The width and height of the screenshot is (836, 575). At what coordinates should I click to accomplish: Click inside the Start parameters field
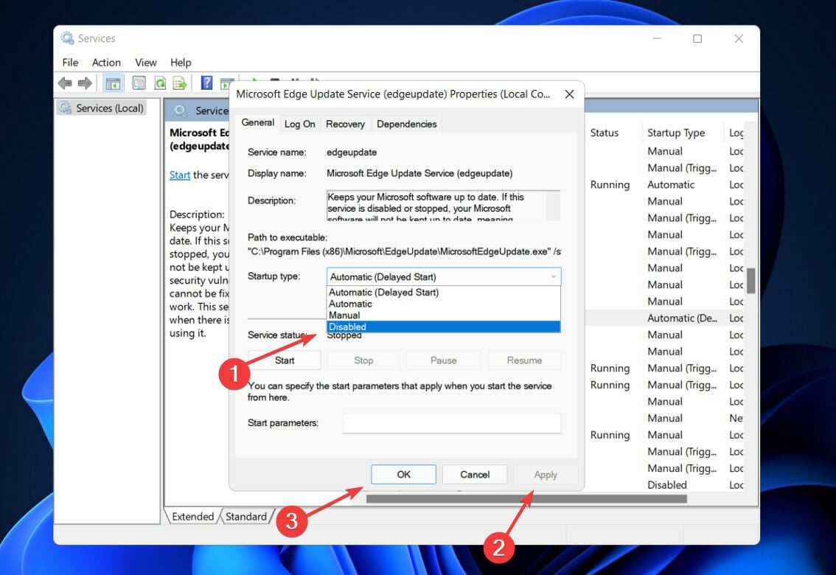click(x=452, y=422)
